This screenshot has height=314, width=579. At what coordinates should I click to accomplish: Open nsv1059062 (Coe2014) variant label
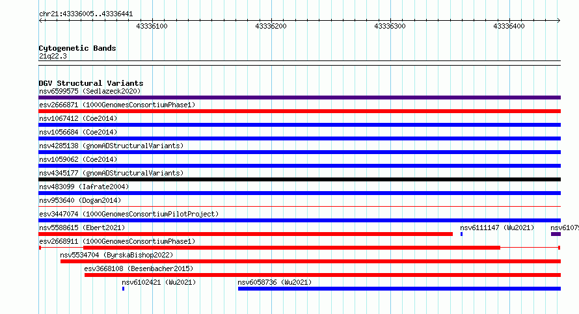tap(78, 159)
